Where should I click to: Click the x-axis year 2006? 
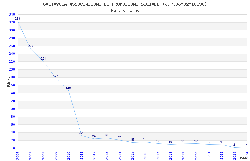click(18, 156)
